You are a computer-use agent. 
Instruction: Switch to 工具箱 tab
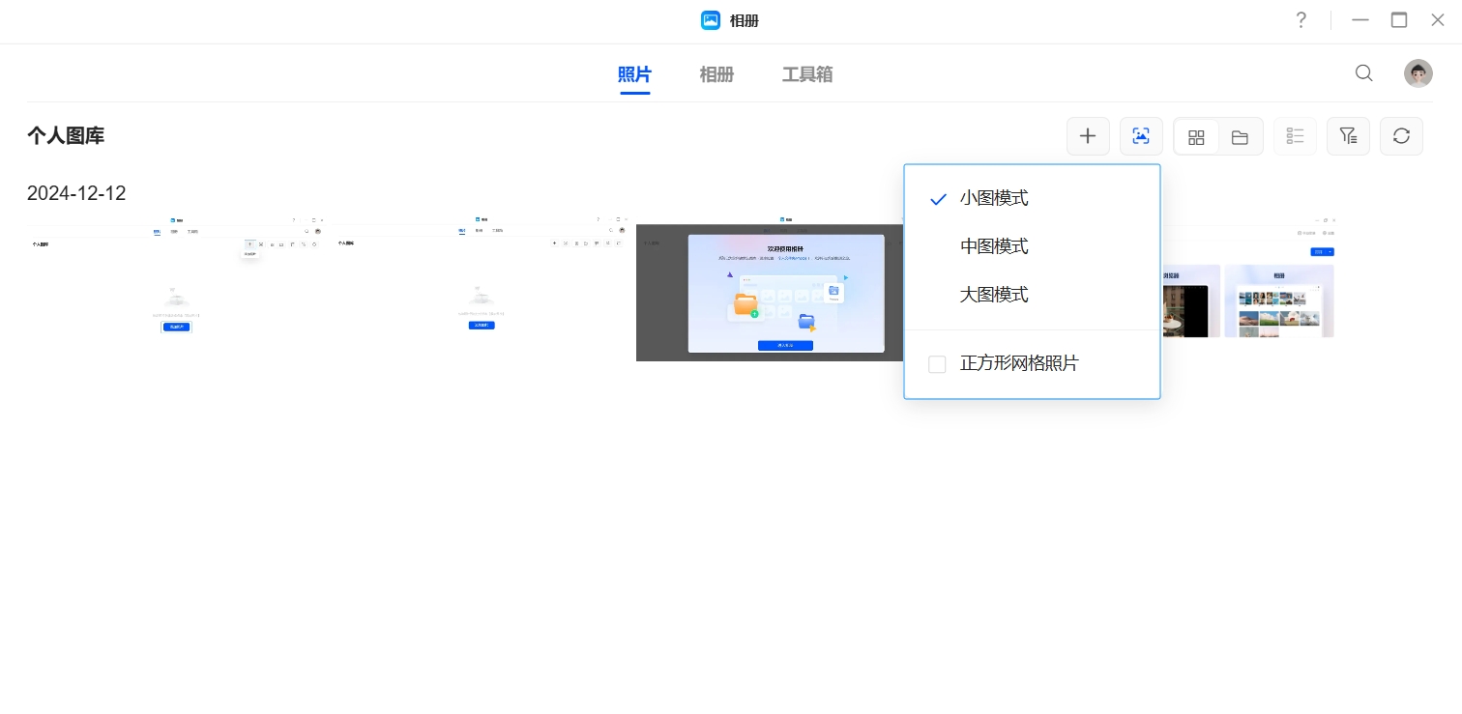[x=807, y=74]
